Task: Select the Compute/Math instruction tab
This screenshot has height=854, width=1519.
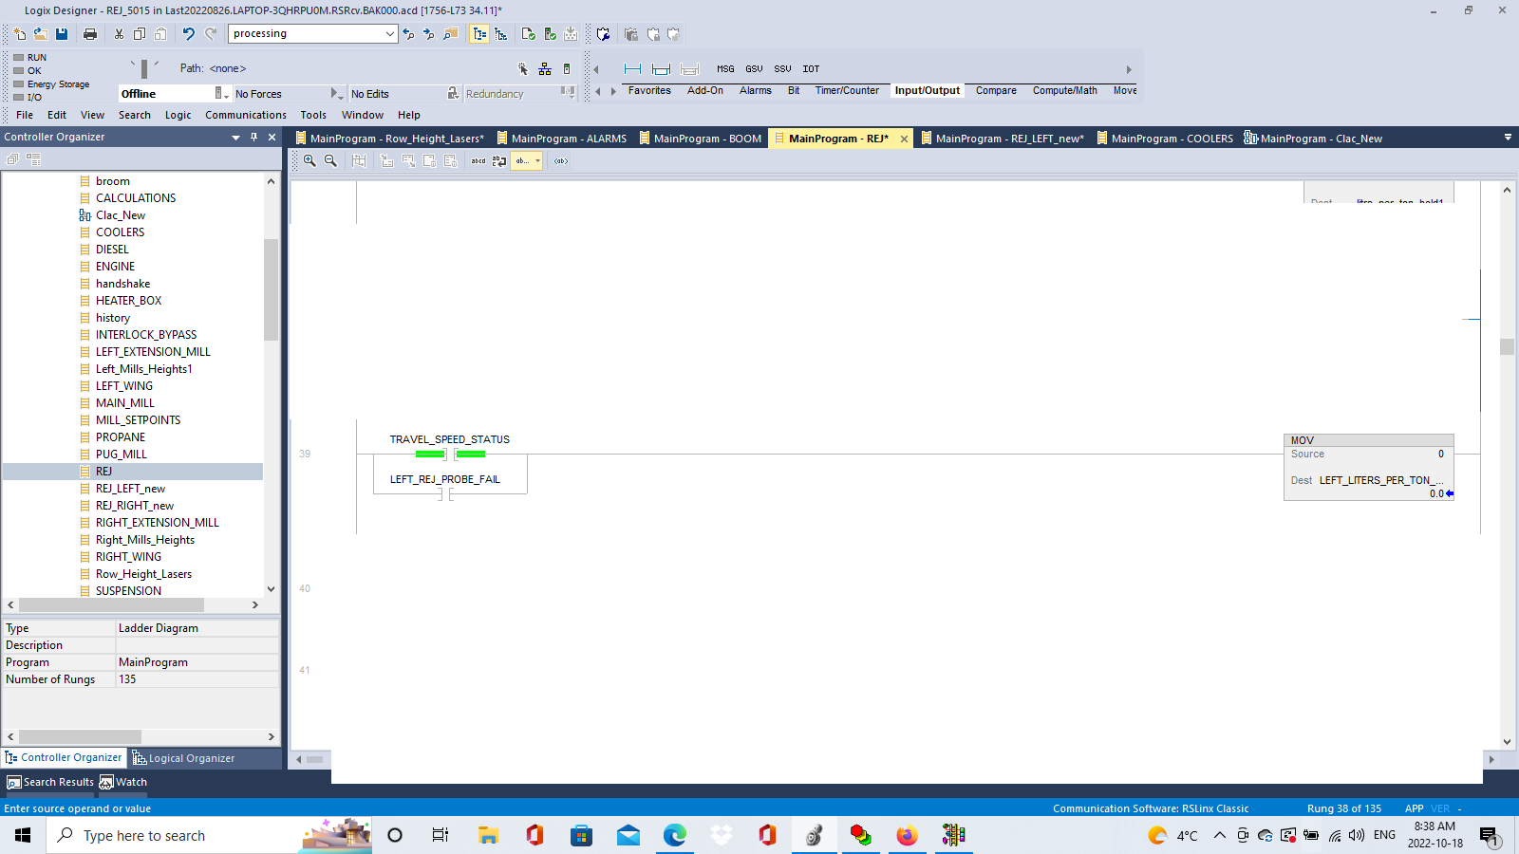Action: click(x=1065, y=91)
